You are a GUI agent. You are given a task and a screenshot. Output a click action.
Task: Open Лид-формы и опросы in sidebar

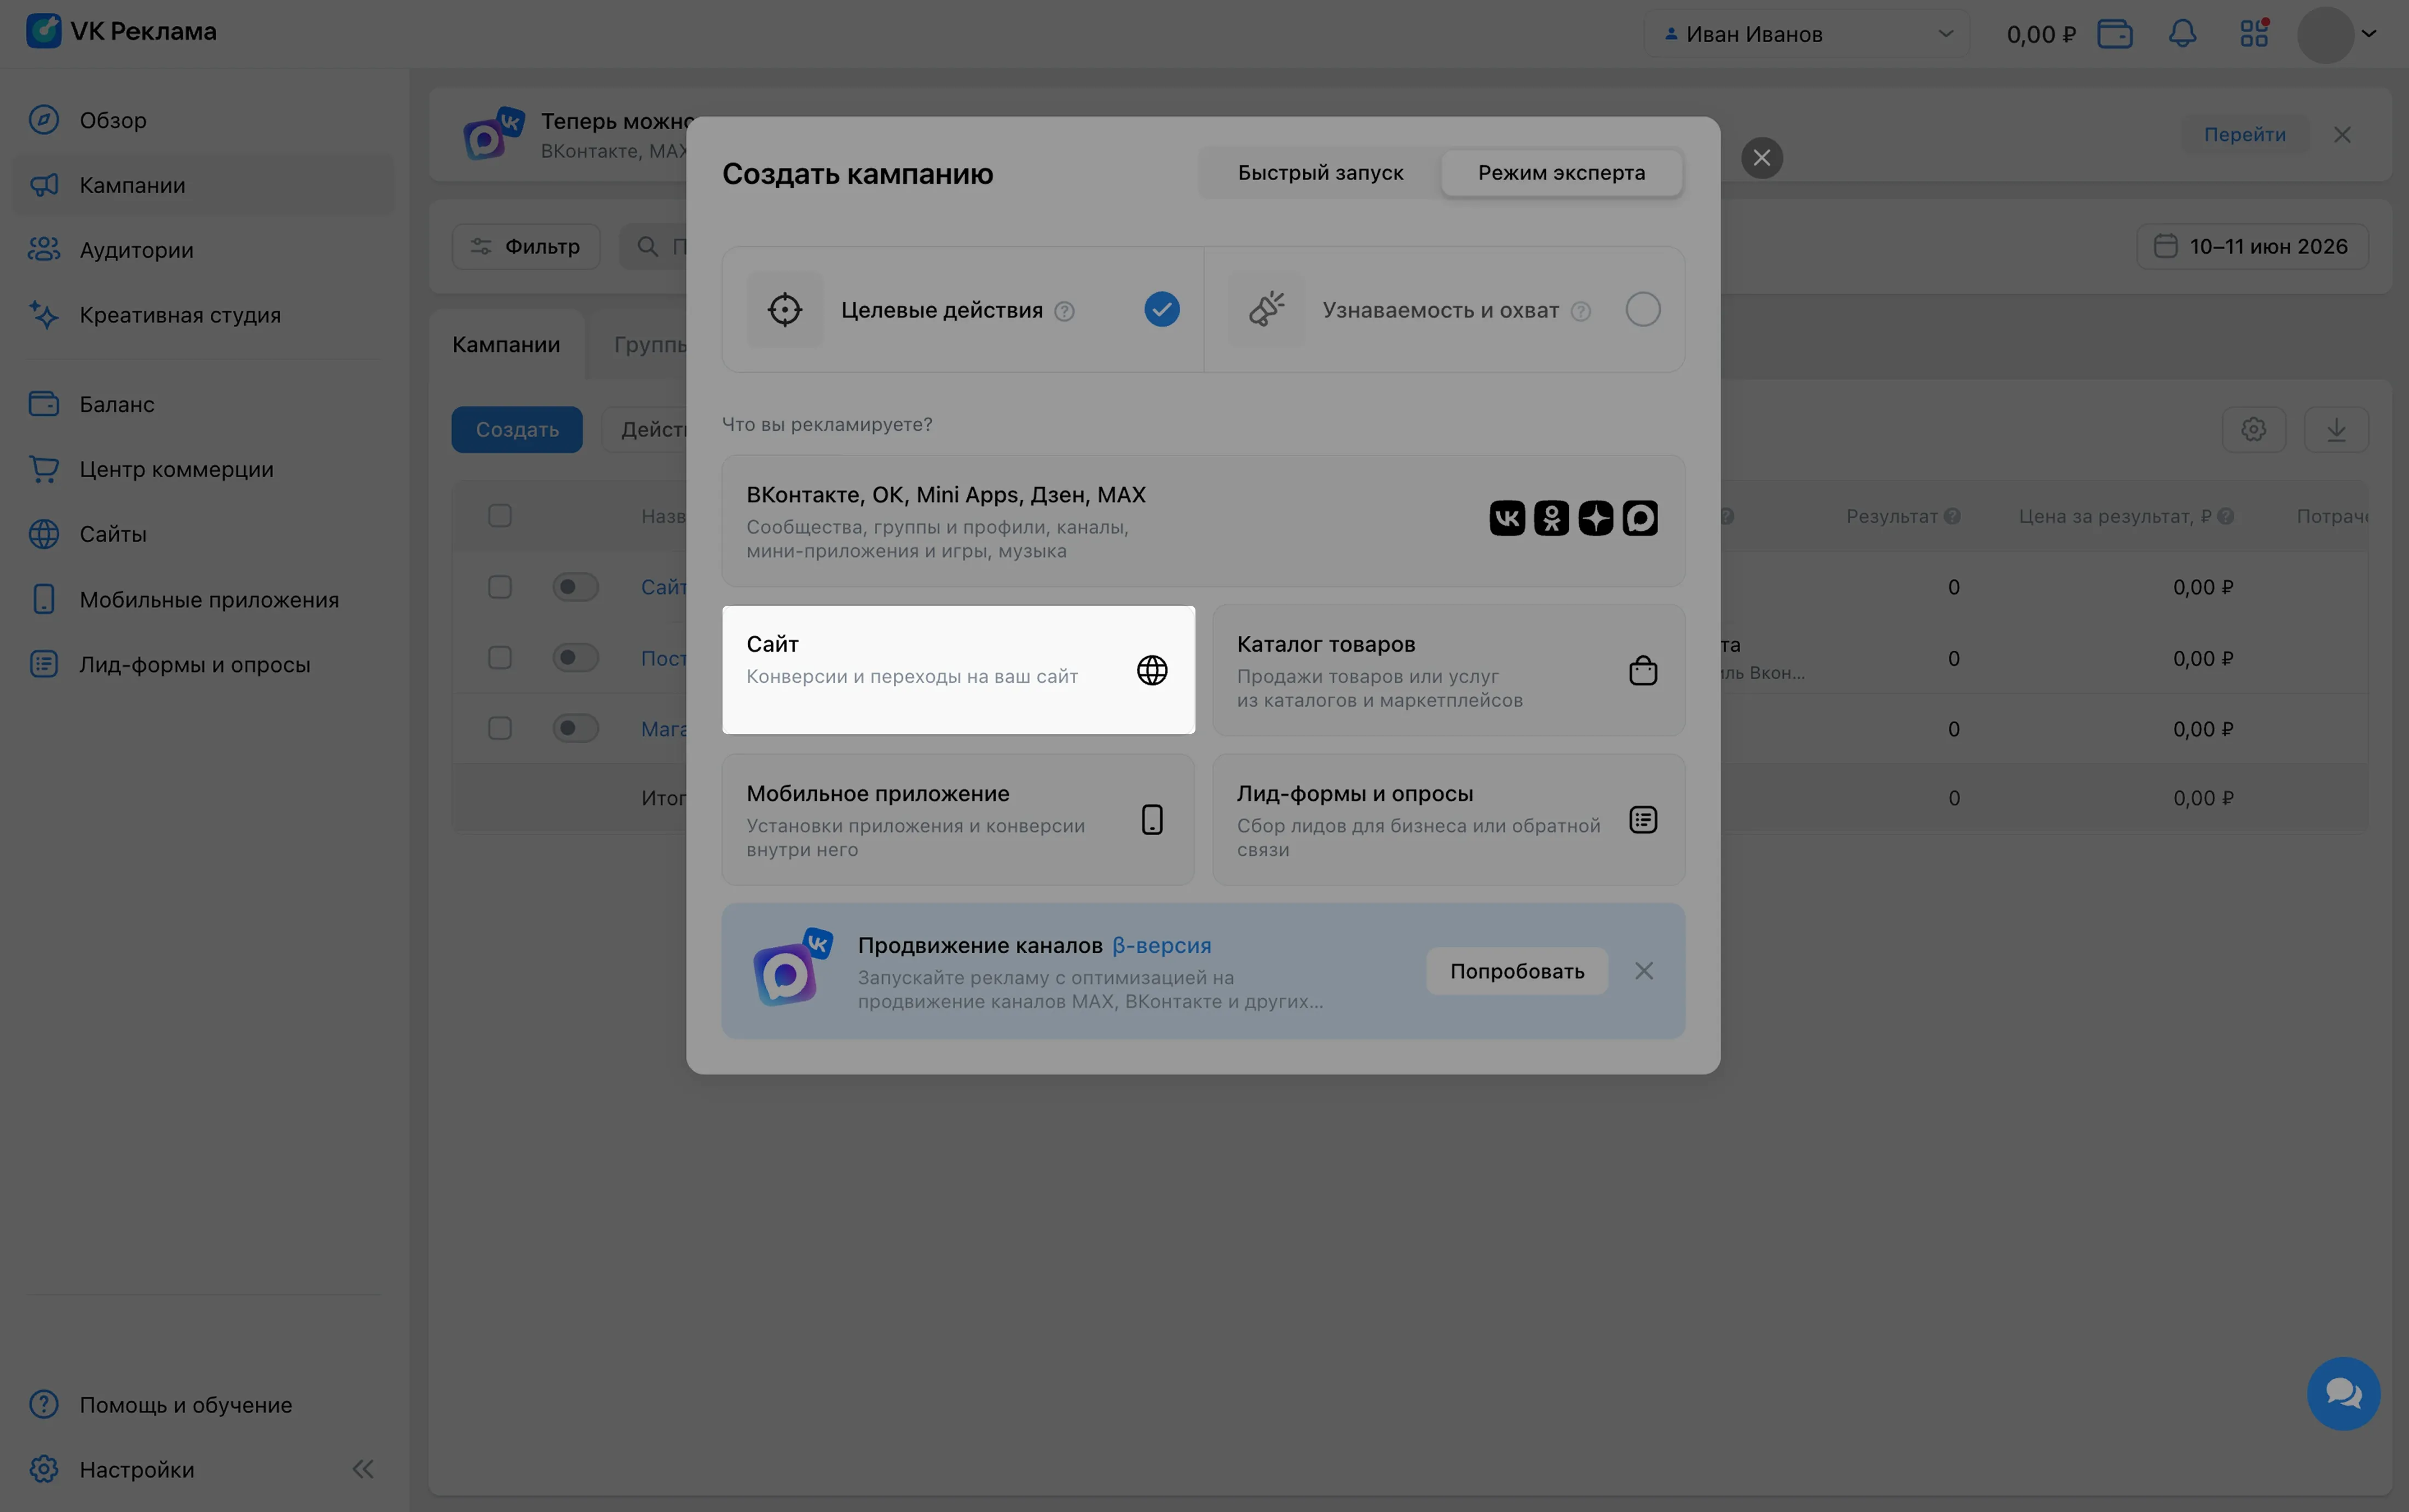203,664
